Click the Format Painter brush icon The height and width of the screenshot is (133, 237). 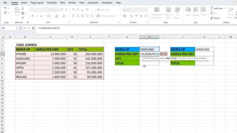click(23, 18)
